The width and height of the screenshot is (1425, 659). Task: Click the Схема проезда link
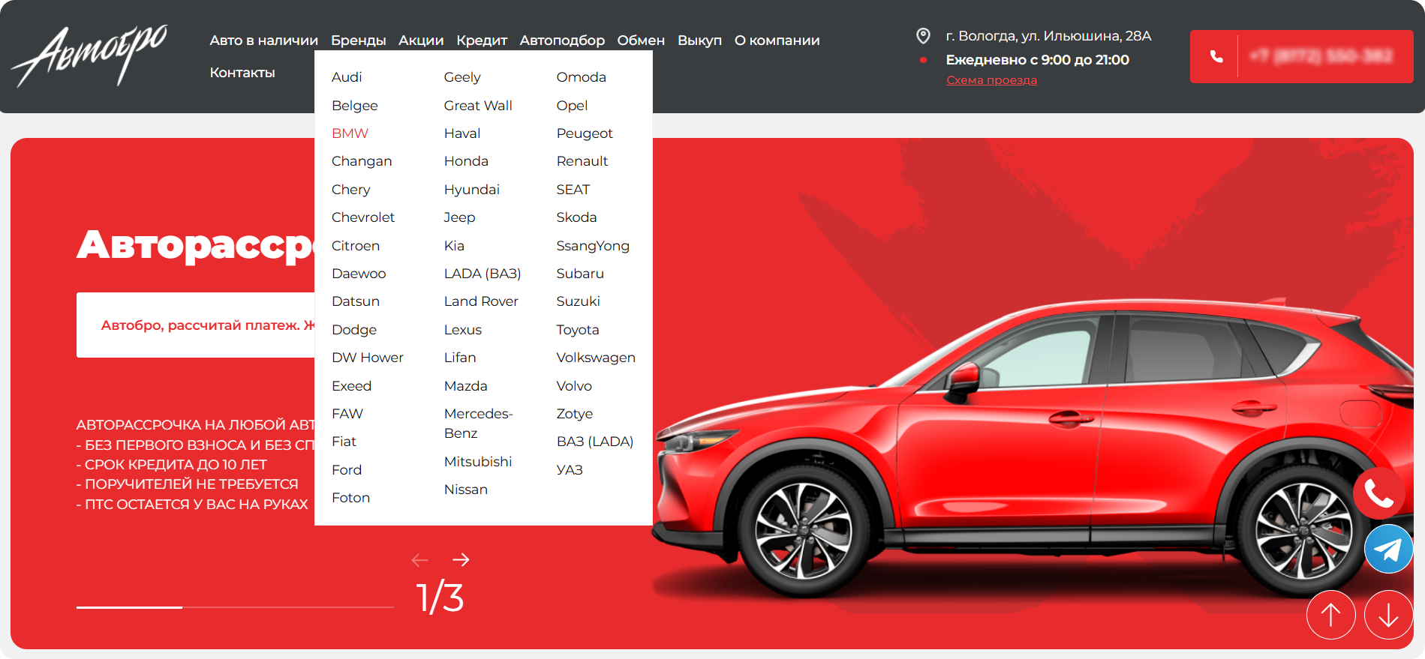991,80
